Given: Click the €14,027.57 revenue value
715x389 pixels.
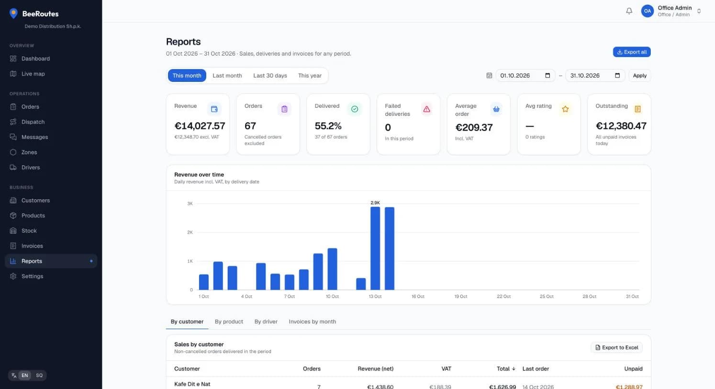Looking at the screenshot, I should [x=200, y=126].
